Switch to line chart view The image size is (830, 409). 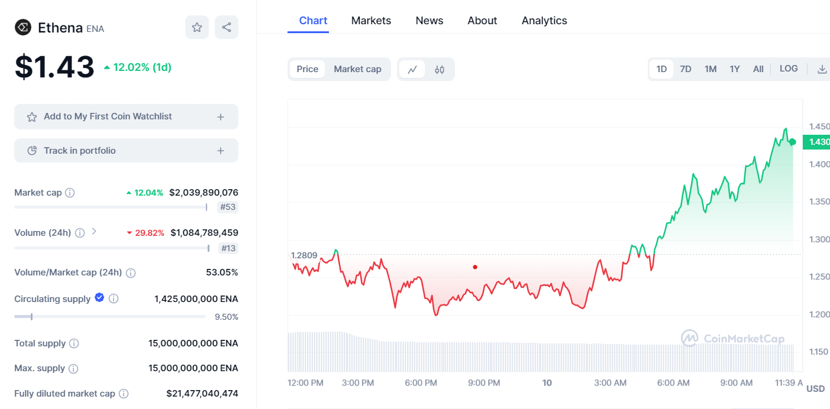412,69
